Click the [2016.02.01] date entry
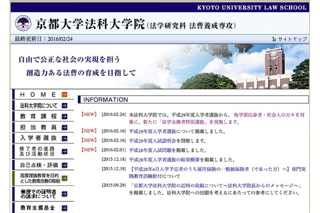 click(114, 150)
